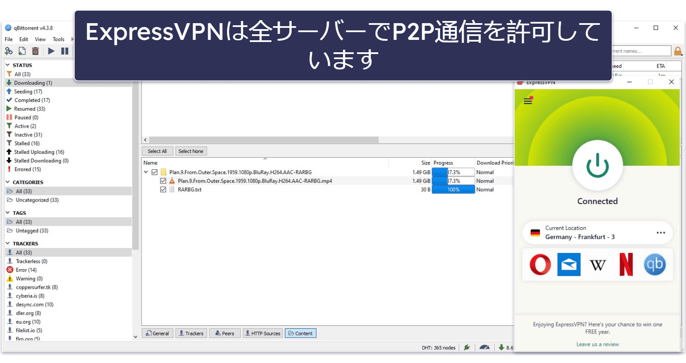The height and width of the screenshot is (363, 686).
Task: Uncheck the RARBG.txt checkbox
Action: click(x=163, y=189)
